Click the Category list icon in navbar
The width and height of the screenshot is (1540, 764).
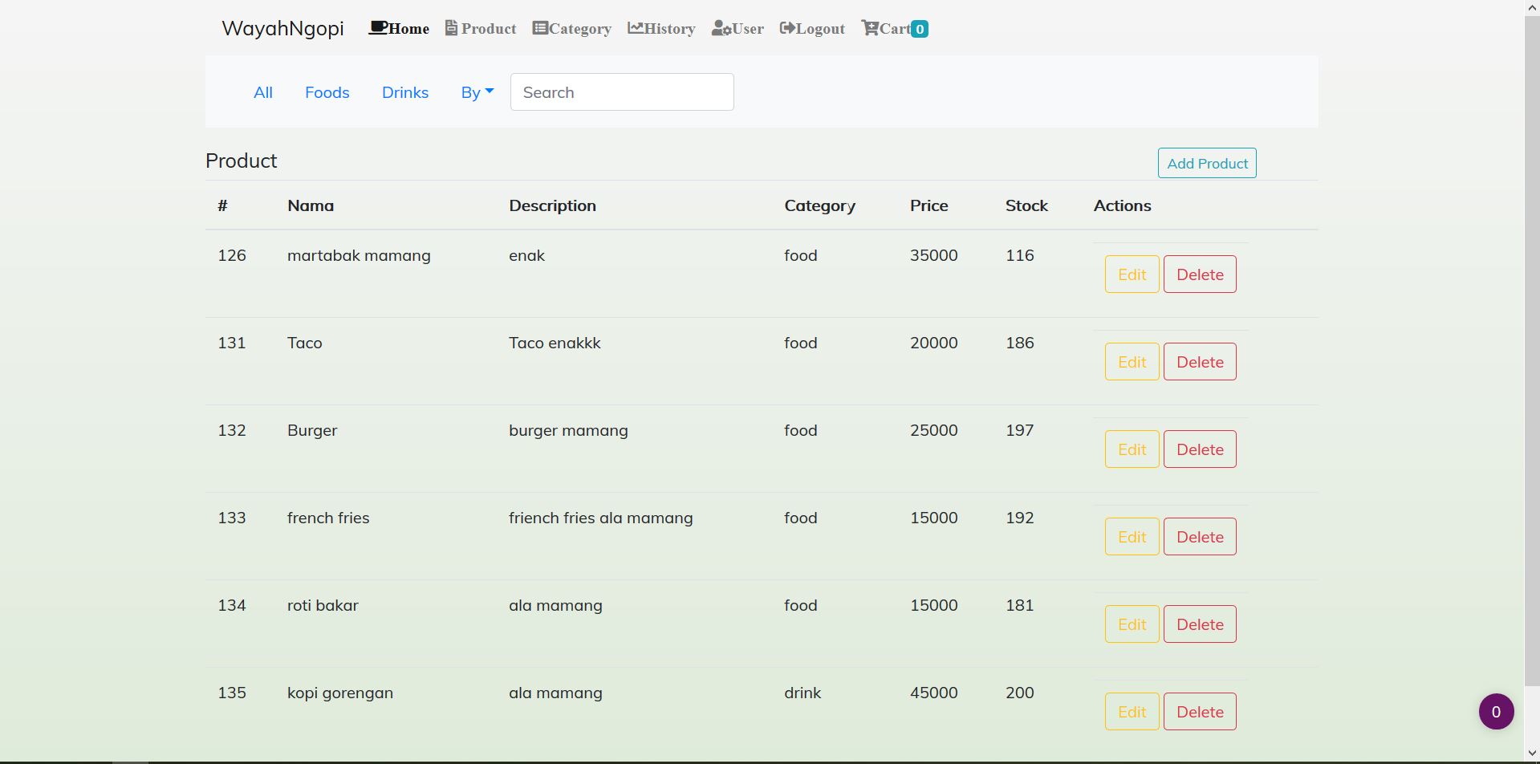click(x=540, y=28)
